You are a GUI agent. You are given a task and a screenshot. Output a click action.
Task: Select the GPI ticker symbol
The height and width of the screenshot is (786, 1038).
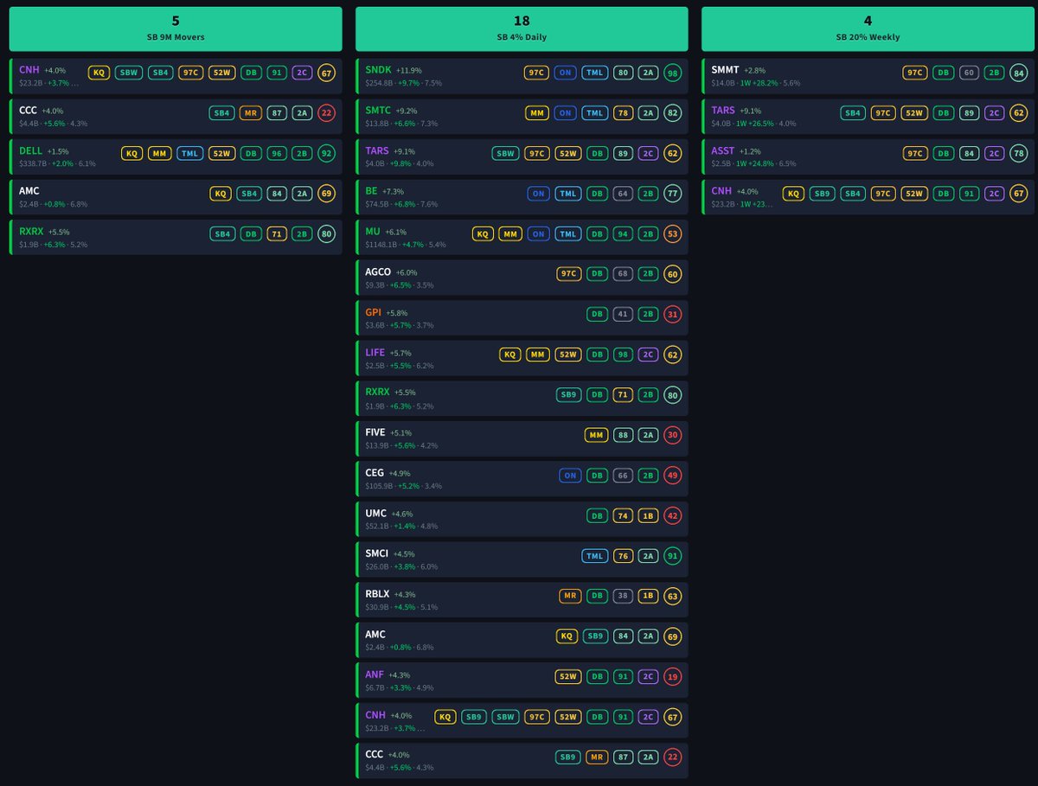coord(373,312)
